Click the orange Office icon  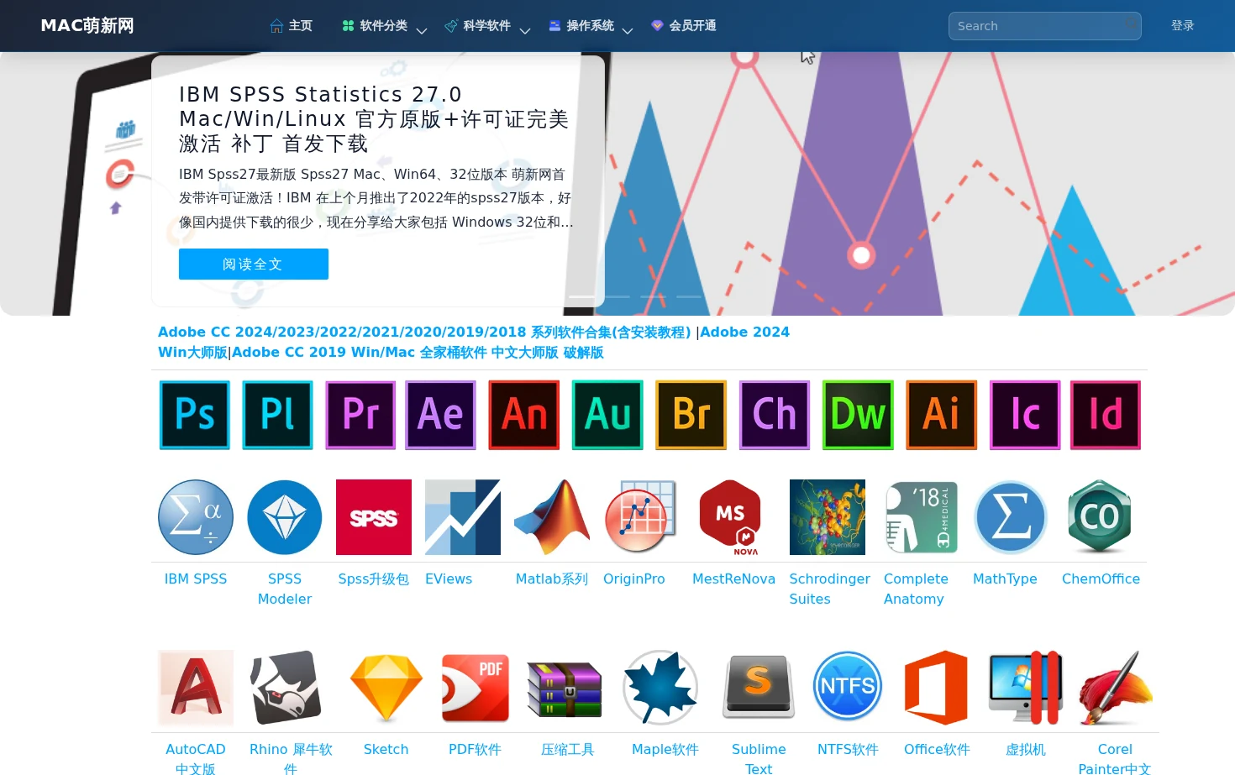pos(937,688)
